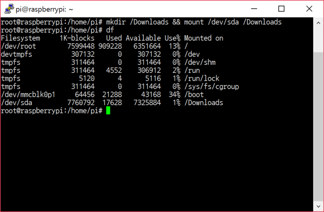This screenshot has width=324, height=212.
Task: Click the '/dev/shm' mount point
Action: [200, 62]
